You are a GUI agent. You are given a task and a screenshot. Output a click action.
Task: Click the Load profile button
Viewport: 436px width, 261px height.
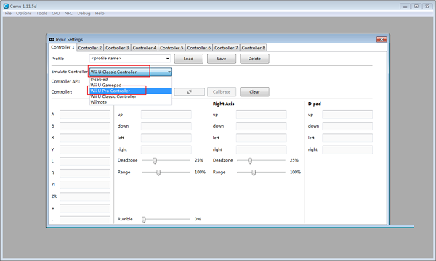pyautogui.click(x=188, y=59)
